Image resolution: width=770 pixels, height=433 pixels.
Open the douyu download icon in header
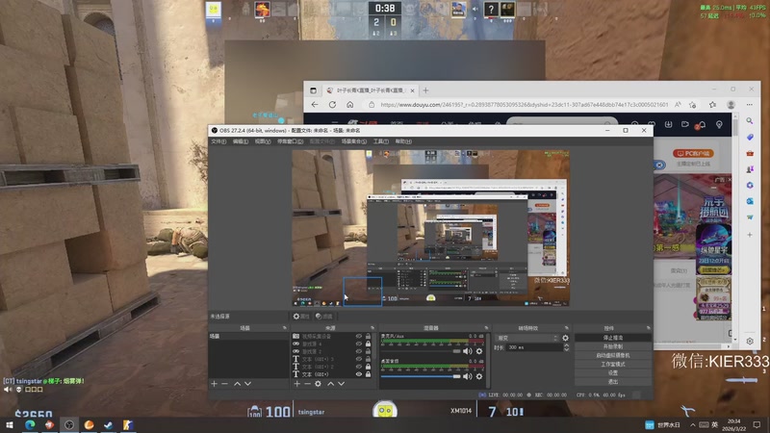pyautogui.click(x=668, y=125)
